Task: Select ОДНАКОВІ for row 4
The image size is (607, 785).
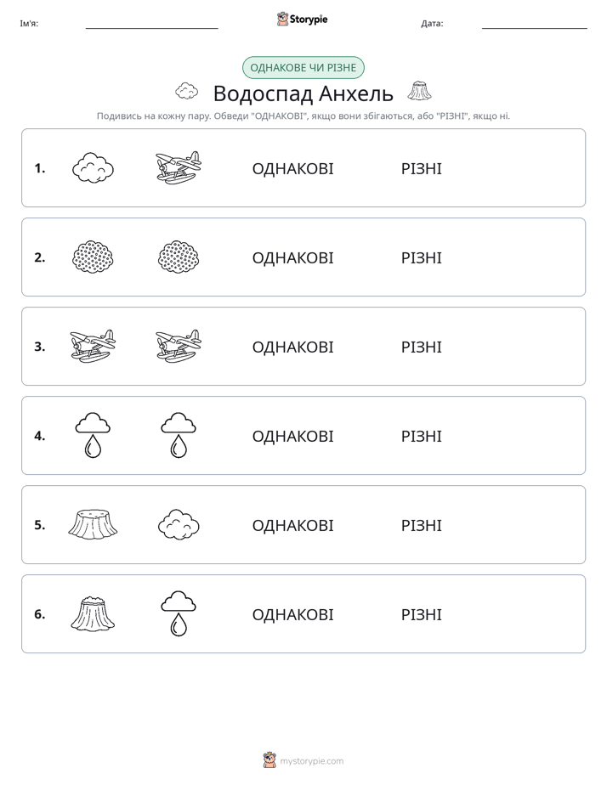Action: (293, 436)
